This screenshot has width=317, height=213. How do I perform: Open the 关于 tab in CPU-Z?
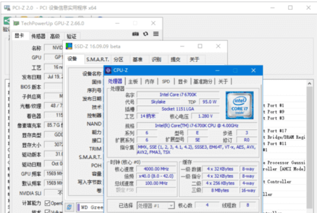tap(223, 82)
